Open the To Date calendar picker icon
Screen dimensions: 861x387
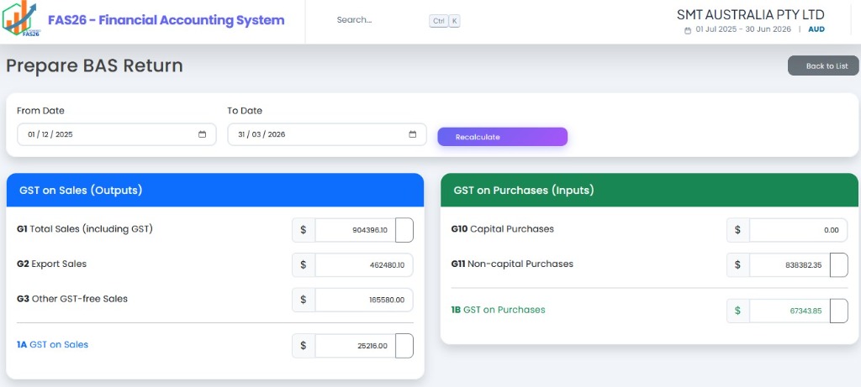pyautogui.click(x=413, y=134)
